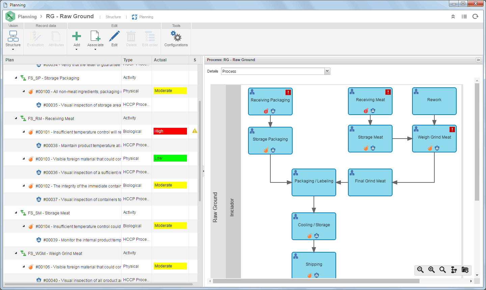Select the Shipping process node
Screen dimensions: 486x290
[x=314, y=265]
